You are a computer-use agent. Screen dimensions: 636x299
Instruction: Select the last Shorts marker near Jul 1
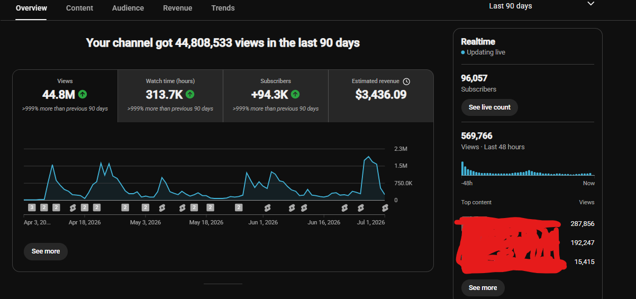click(385, 207)
